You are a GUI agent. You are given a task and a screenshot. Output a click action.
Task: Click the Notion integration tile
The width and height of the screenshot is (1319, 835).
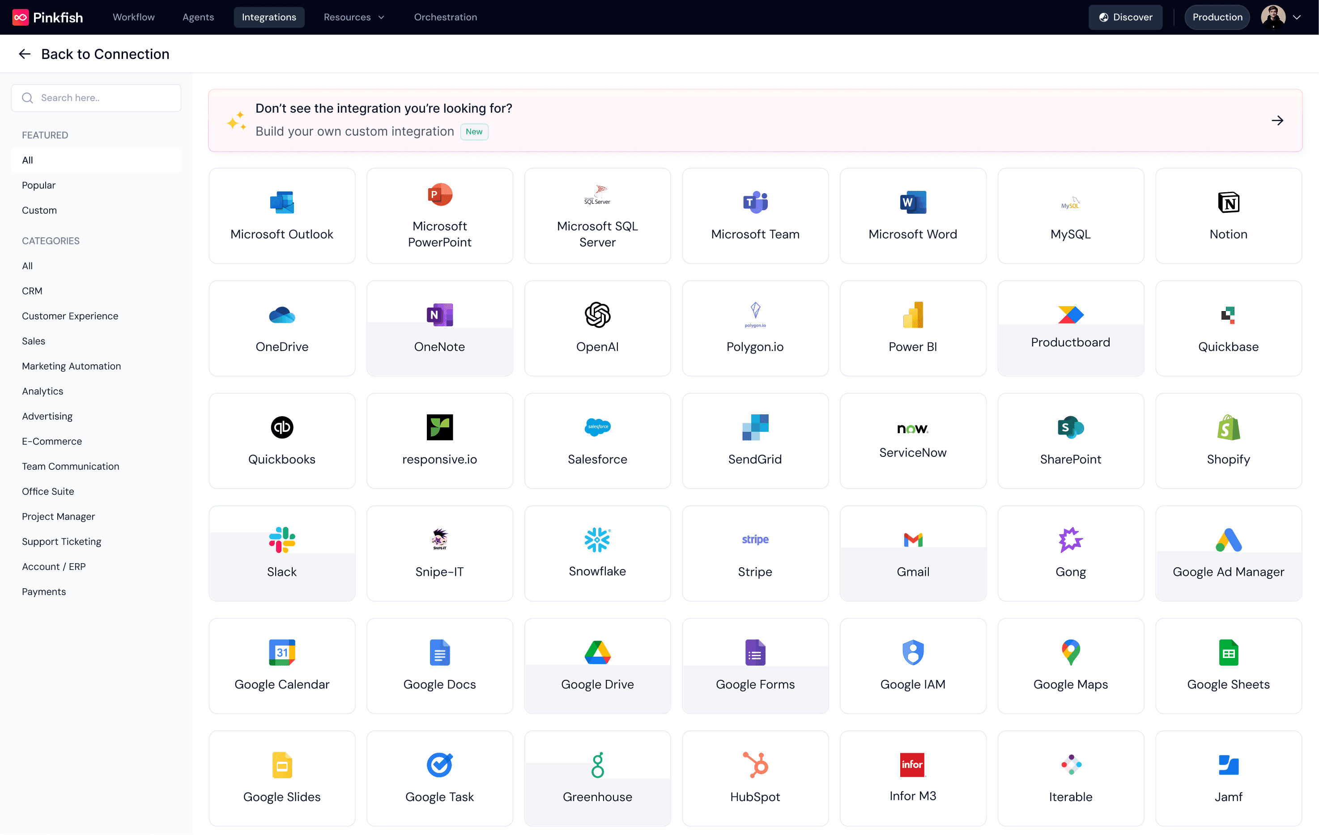point(1228,215)
